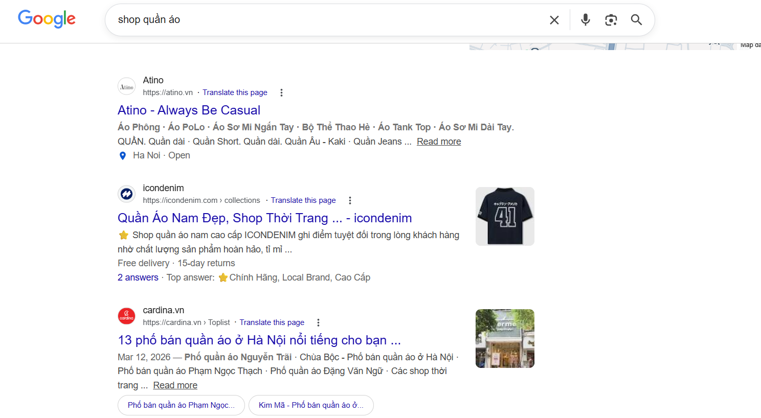Submit search with magnifying glass icon
This screenshot has width=761, height=418.
pos(636,20)
